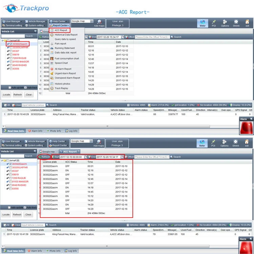Click the Running Statement car icon
Image resolution: width=254 pixels, height=254 pixels.
click(52, 48)
